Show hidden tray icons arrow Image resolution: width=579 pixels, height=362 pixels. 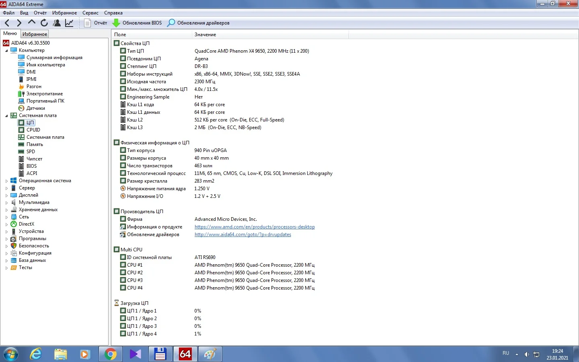click(517, 354)
